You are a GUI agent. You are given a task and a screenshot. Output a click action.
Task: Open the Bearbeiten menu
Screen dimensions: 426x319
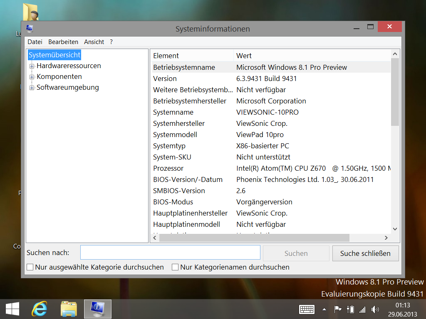(x=63, y=42)
